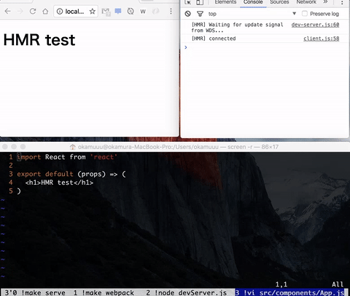350x296 pixels.
Task: Open dev-server.js:60 source link
Action: tap(315, 25)
